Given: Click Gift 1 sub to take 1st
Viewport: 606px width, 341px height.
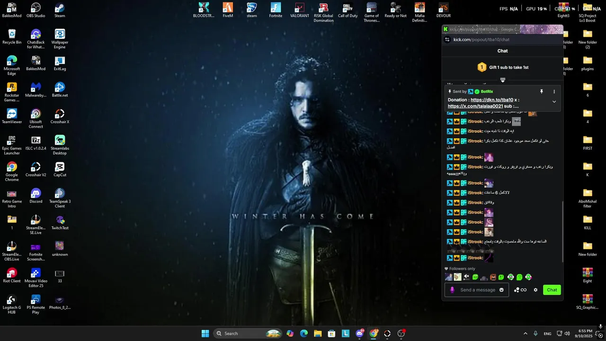Looking at the screenshot, I should (x=508, y=67).
